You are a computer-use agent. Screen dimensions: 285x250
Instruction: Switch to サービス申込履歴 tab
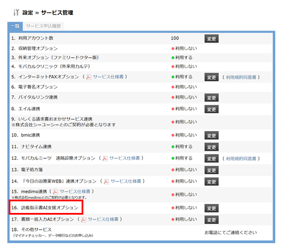point(43,26)
